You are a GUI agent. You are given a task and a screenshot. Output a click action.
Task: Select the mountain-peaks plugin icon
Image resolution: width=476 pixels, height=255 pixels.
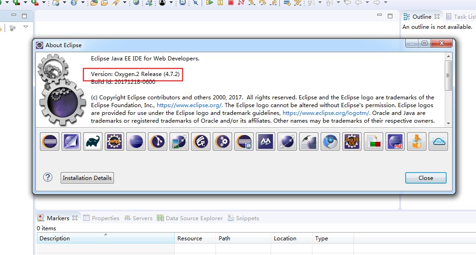[265, 141]
